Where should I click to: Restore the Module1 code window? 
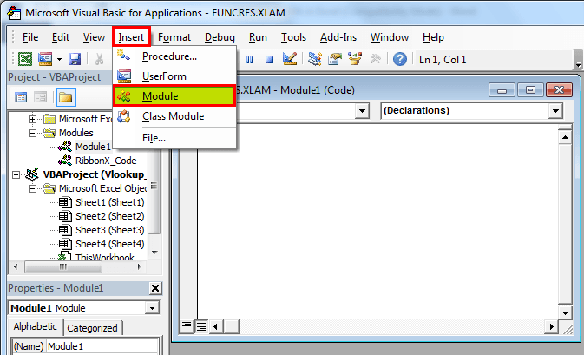click(530, 89)
